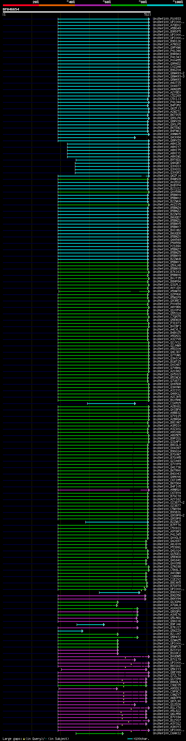Select the UniRef100_B9GZ04 label
Screen dimensions: 186x741
click(x=167, y=70)
